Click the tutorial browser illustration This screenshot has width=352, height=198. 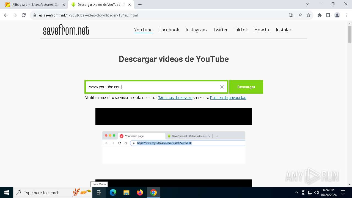[x=174, y=147]
